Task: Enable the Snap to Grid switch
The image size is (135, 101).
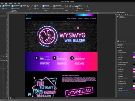Action: pyautogui.click(x=35, y=7)
